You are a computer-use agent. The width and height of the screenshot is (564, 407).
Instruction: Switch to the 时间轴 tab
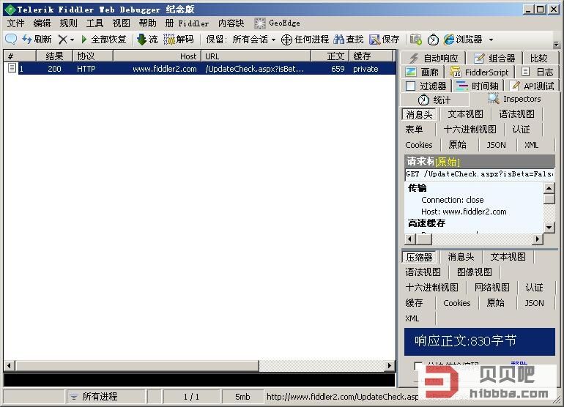(478, 86)
